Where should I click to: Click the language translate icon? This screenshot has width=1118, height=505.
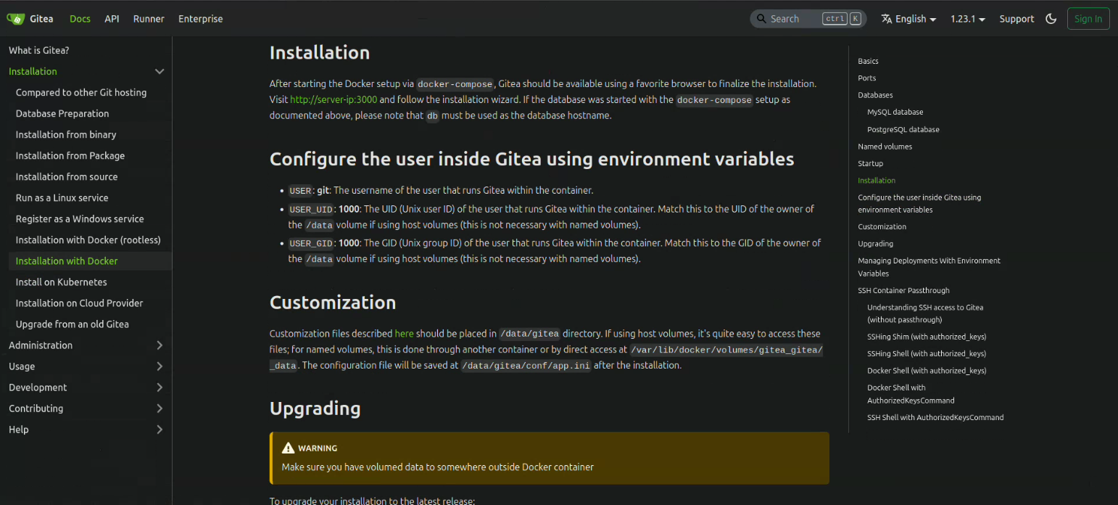tap(886, 19)
